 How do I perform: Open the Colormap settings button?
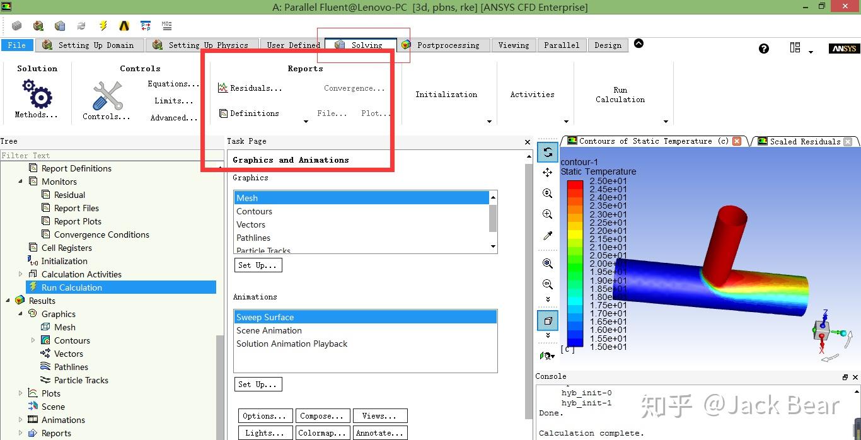(x=322, y=432)
